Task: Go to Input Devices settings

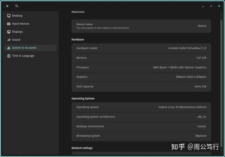Action: (x=31, y=24)
